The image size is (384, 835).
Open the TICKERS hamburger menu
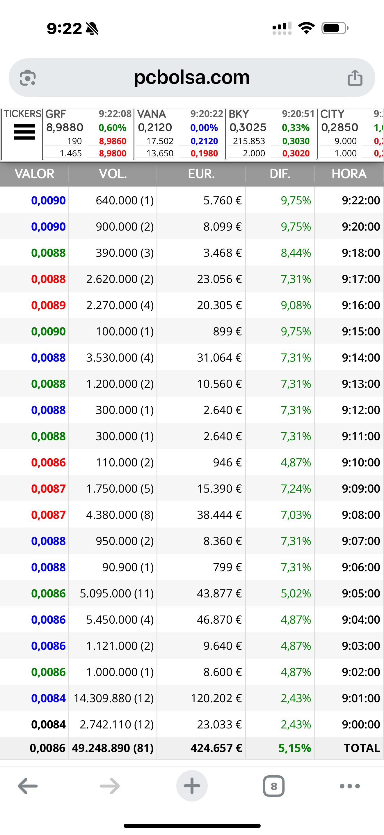pyautogui.click(x=24, y=132)
